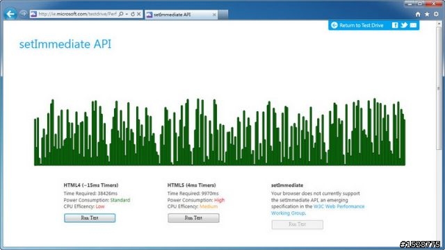Click the vertical scrollbar thumb

(439, 88)
